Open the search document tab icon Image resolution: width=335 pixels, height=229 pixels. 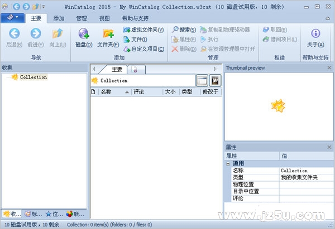[136, 70]
